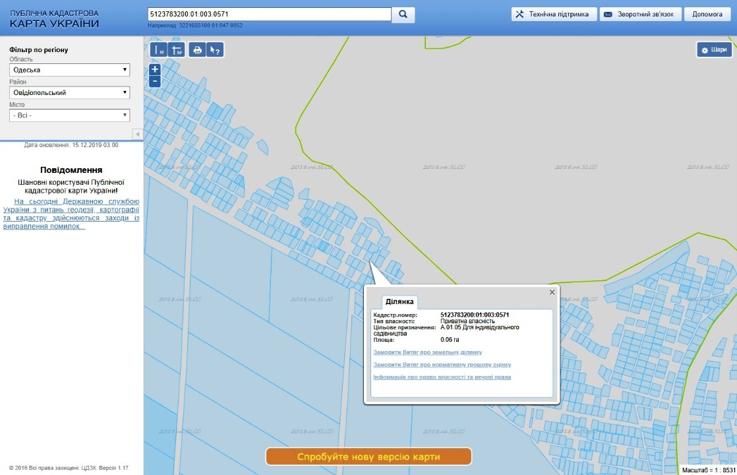Screen dimensions: 737x475
Task: Click the print map icon
Action: [x=197, y=50]
